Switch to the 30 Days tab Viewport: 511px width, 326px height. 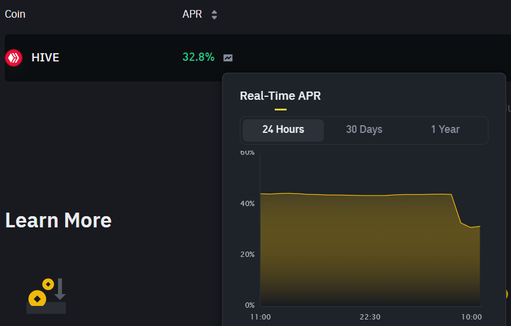click(x=364, y=130)
